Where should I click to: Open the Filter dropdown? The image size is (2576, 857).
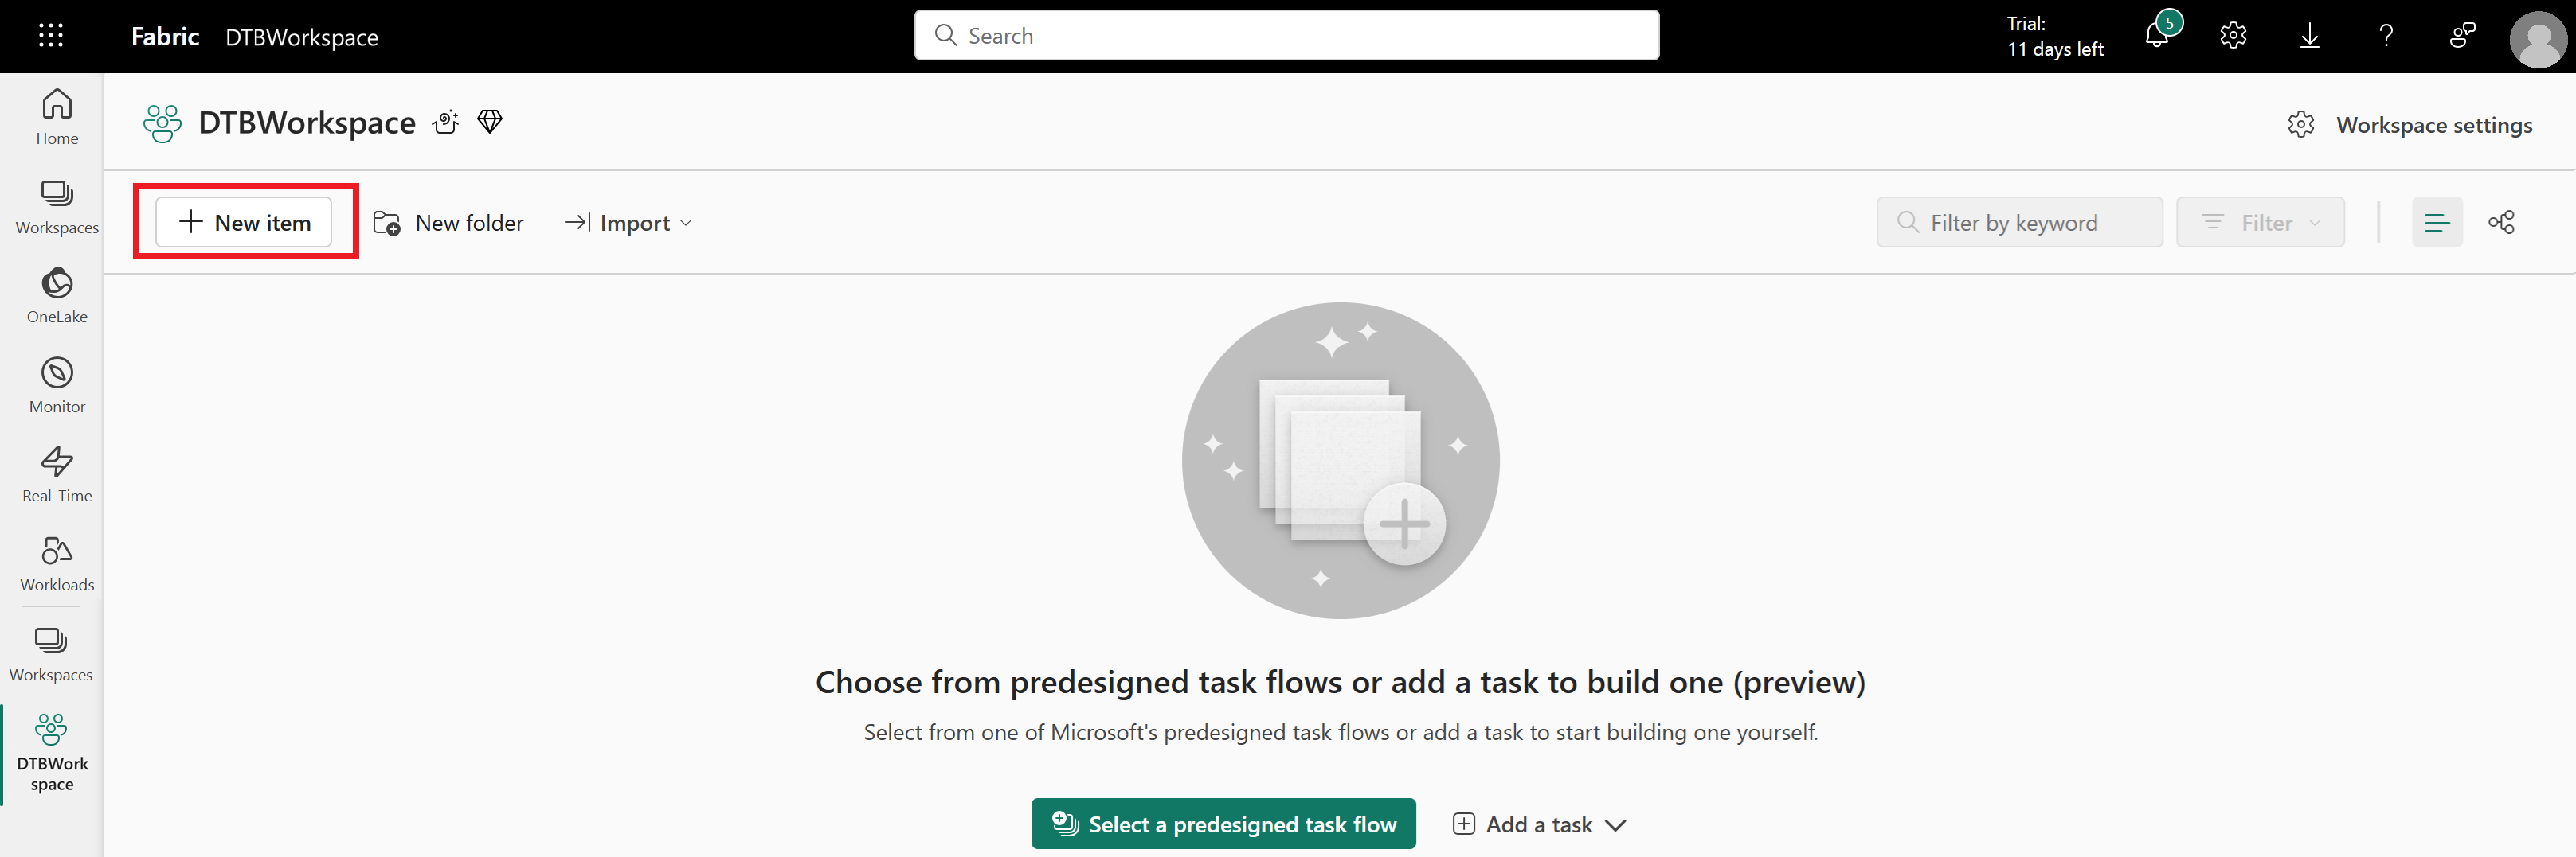point(2260,222)
